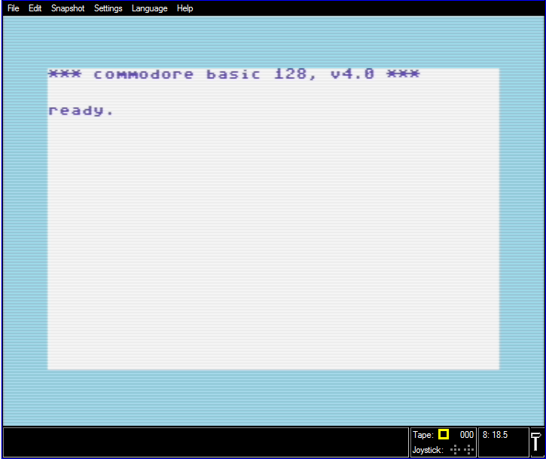This screenshot has width=546, height=459.
Task: Open the File menu
Action: coord(14,8)
